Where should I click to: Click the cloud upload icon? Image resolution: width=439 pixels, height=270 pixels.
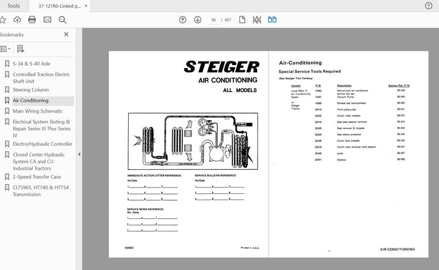tap(17, 19)
